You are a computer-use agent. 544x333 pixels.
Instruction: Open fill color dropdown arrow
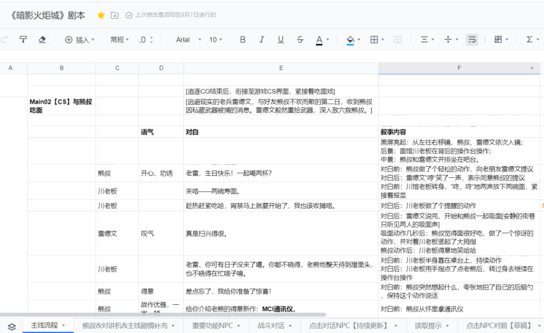pos(359,40)
